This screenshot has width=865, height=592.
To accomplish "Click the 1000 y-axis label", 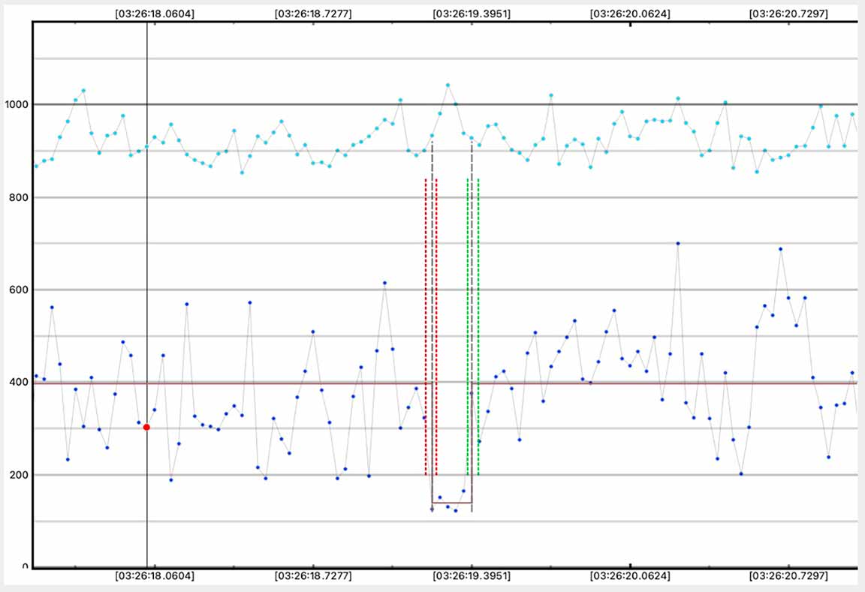I will point(14,104).
